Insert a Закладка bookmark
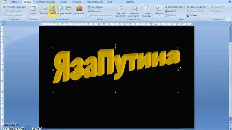 tap(94, 11)
